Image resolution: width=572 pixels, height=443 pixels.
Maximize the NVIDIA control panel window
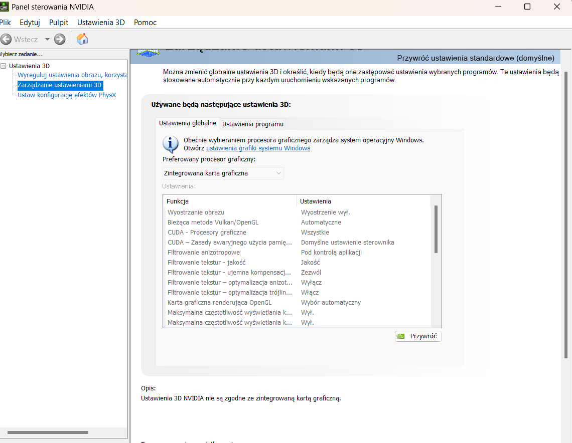coord(527,7)
